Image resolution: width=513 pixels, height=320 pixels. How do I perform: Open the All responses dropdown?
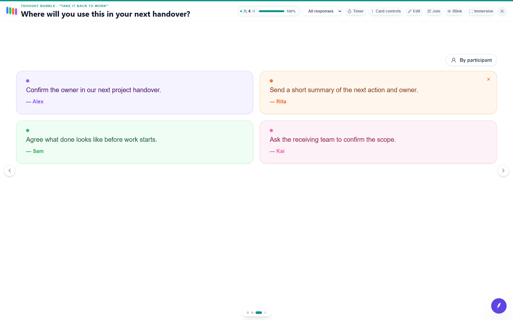pyautogui.click(x=323, y=11)
